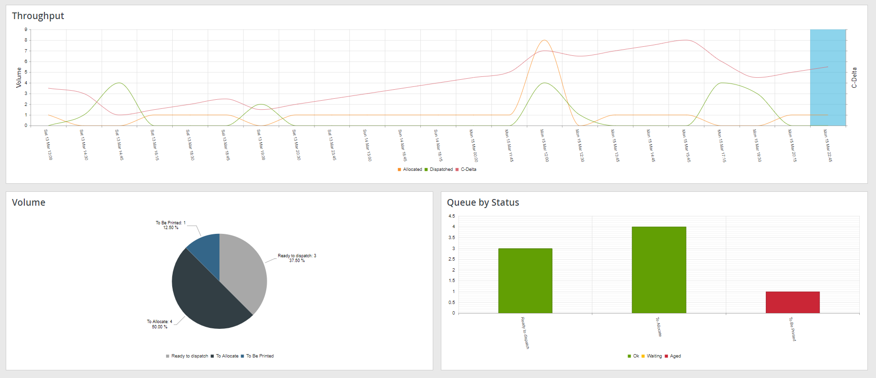Click 'Sat 13 Mar 20:30' x-axis label
Image resolution: width=876 pixels, height=378 pixels.
point(296,145)
